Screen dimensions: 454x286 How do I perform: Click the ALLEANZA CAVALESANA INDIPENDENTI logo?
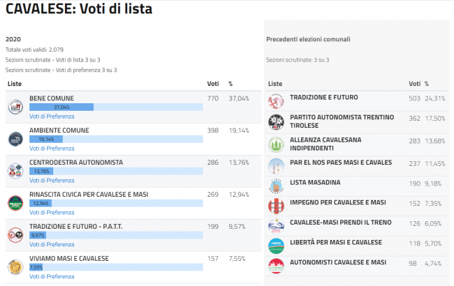pos(276,144)
